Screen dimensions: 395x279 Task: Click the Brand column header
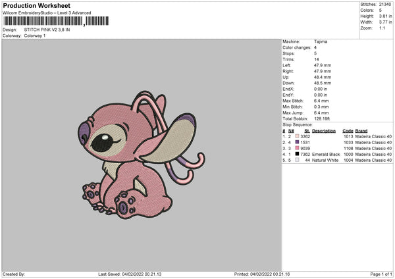tap(361, 131)
